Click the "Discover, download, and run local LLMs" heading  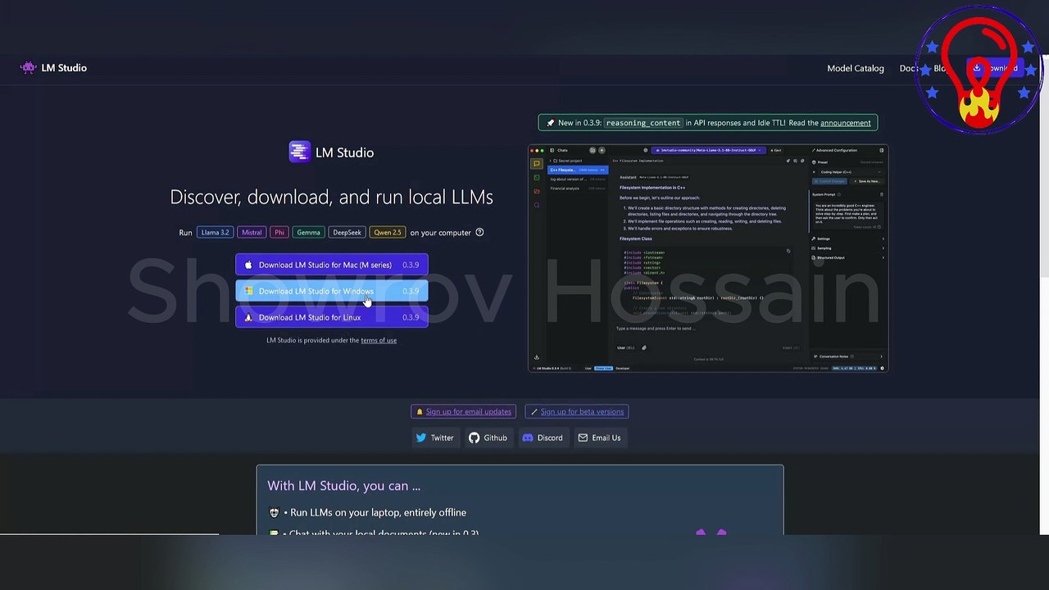[x=331, y=197]
